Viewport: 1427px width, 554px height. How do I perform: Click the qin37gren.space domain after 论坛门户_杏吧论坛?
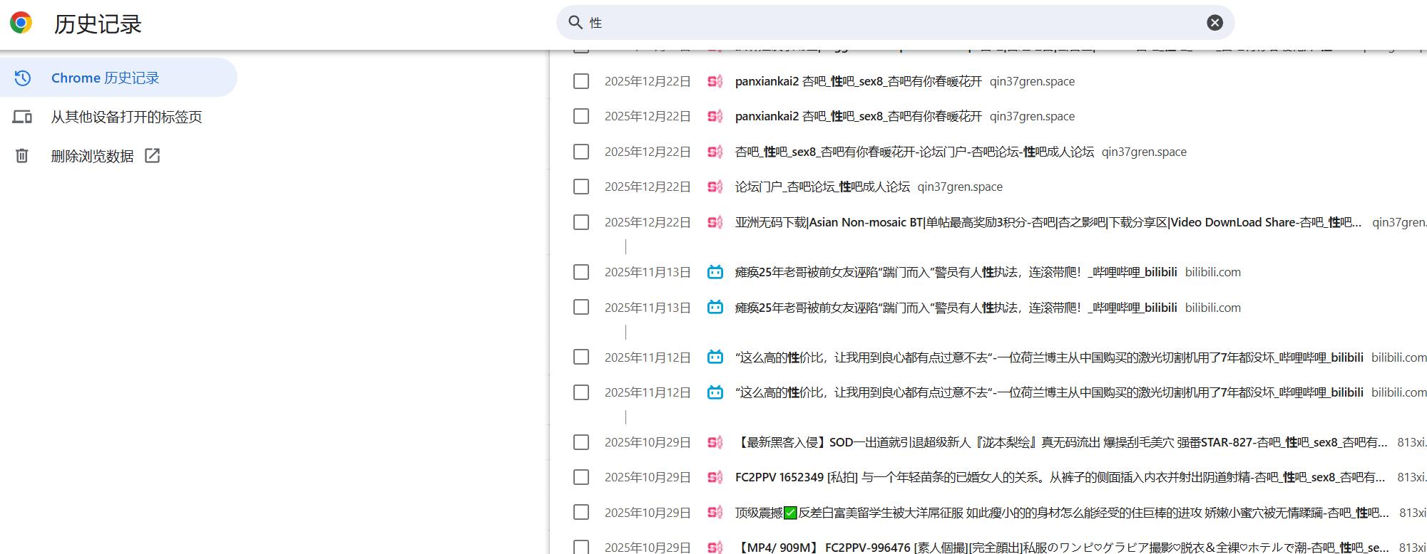click(960, 187)
